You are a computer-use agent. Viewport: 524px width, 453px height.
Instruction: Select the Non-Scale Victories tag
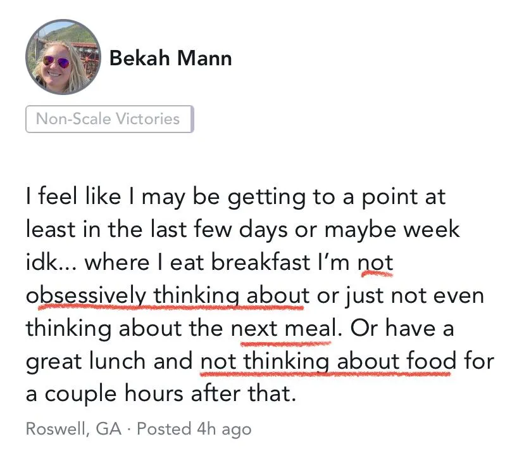pyautogui.click(x=109, y=118)
